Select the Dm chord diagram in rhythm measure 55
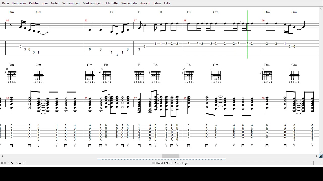Image resolution: width=323 pixels, height=181 pixels. 11,75
